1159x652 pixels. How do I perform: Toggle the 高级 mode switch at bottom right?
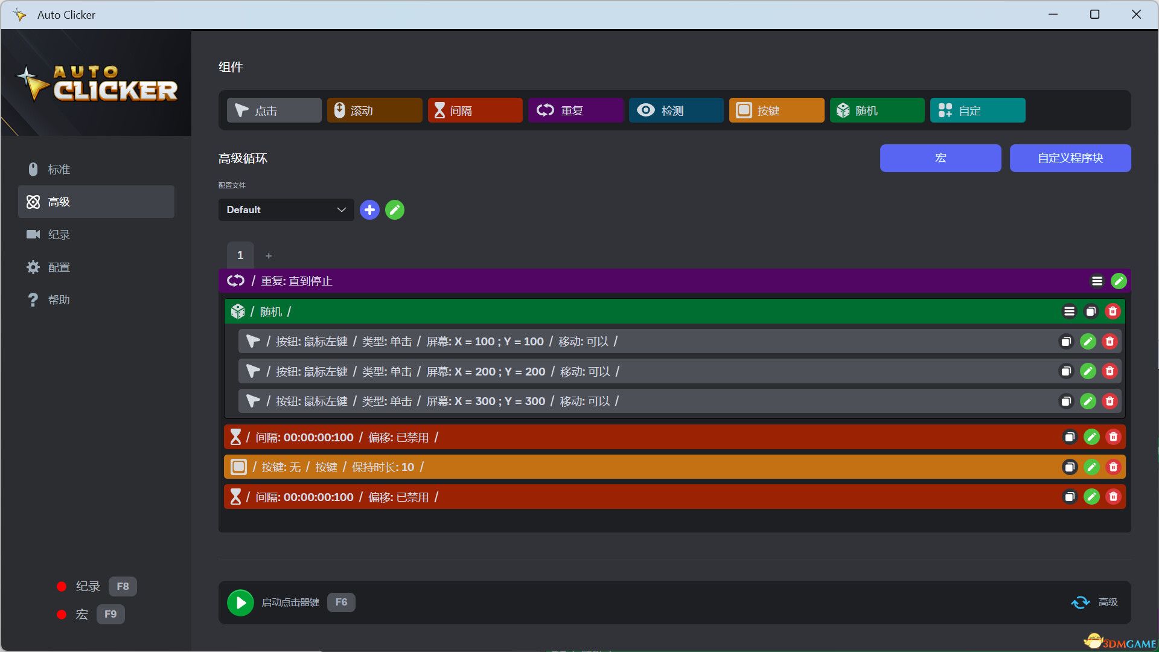(x=1081, y=602)
